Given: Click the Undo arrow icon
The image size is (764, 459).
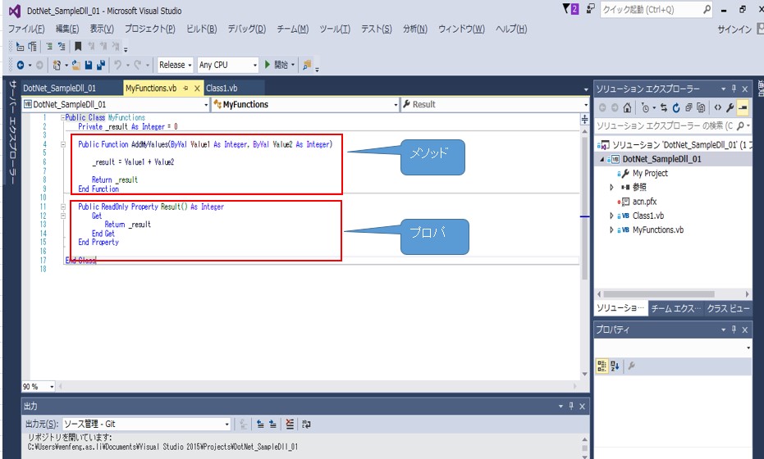Looking at the screenshot, I should (117, 65).
